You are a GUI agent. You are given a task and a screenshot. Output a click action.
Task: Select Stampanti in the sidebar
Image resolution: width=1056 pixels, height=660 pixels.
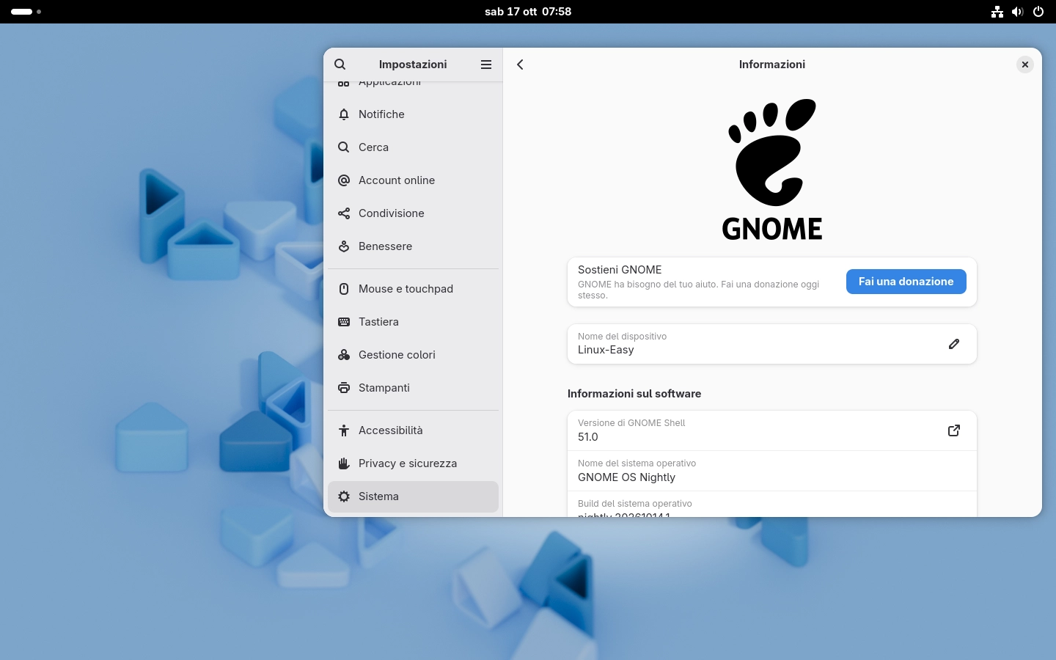pyautogui.click(x=413, y=388)
